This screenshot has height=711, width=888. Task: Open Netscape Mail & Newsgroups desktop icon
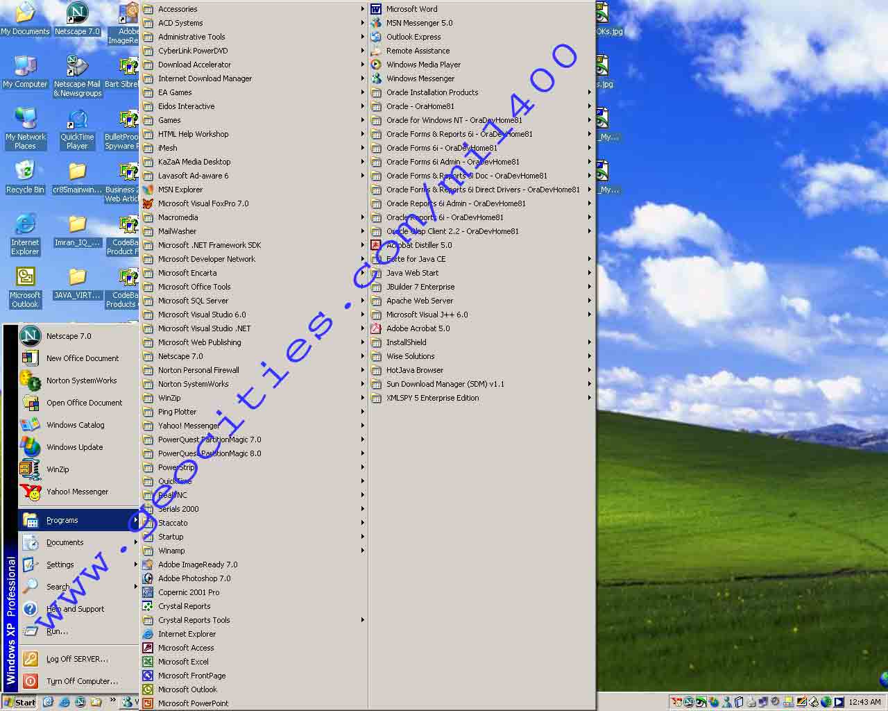(x=77, y=76)
